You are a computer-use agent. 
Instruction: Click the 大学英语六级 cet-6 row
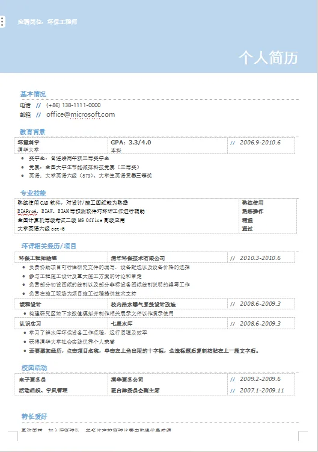[41, 229]
